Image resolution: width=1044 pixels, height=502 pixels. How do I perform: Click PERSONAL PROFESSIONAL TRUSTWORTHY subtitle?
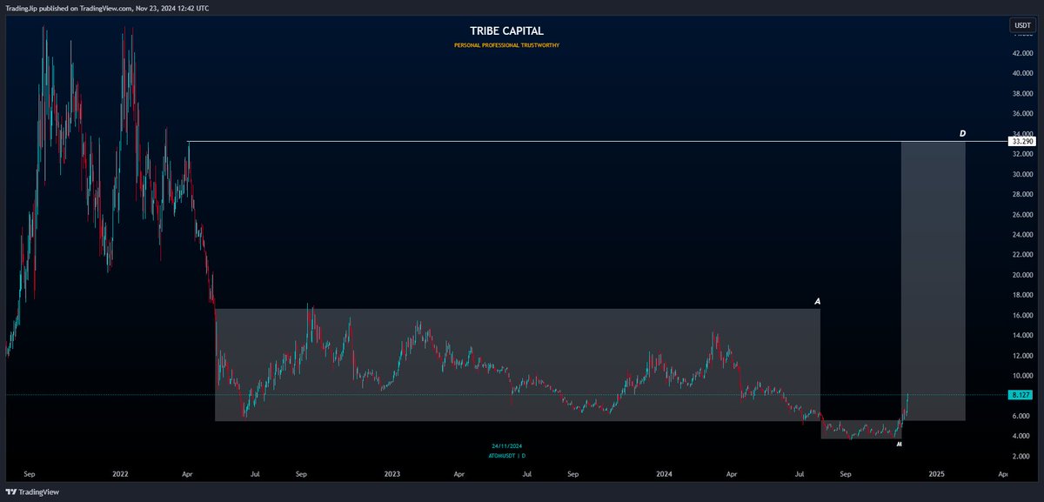click(x=506, y=44)
